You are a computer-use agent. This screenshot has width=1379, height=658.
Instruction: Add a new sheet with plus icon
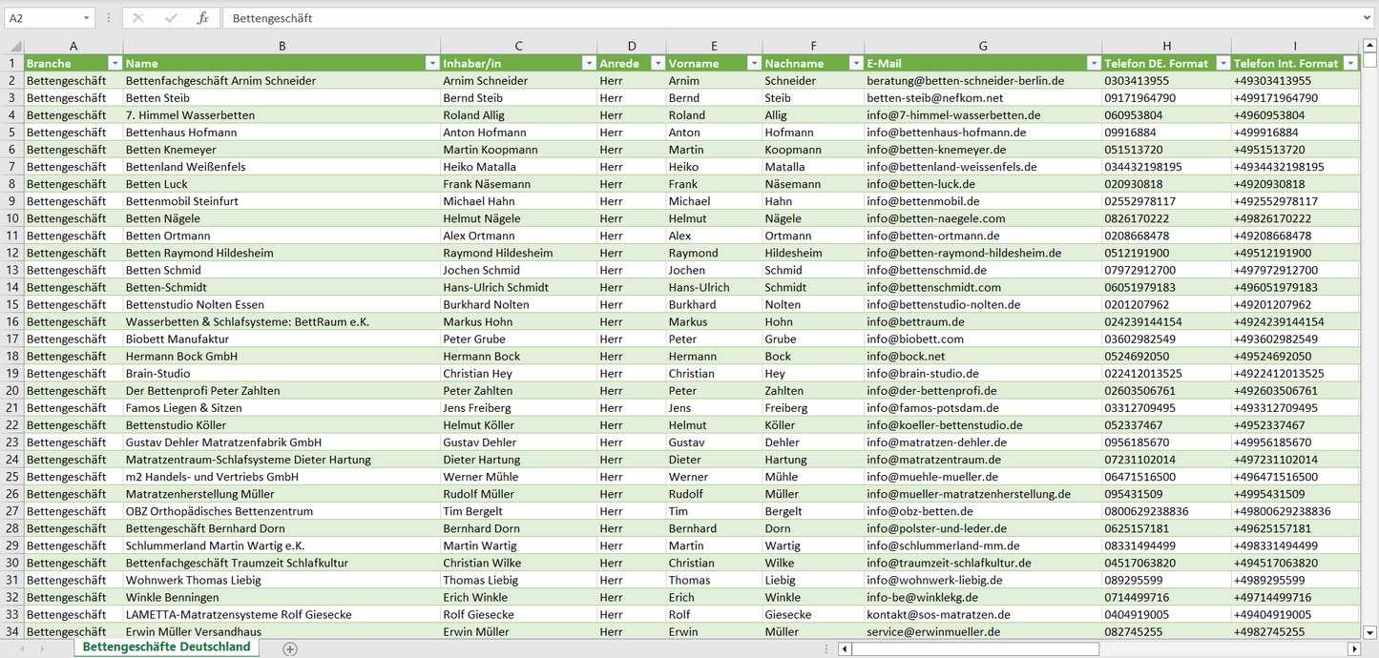click(x=290, y=648)
